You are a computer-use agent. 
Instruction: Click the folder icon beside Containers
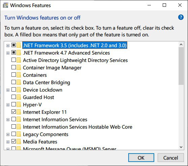[19, 75]
